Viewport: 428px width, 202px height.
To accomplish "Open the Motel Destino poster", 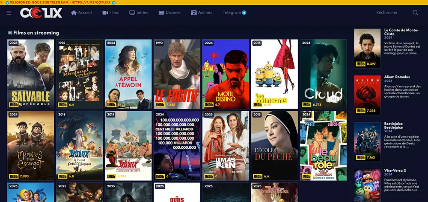I will click(x=226, y=74).
